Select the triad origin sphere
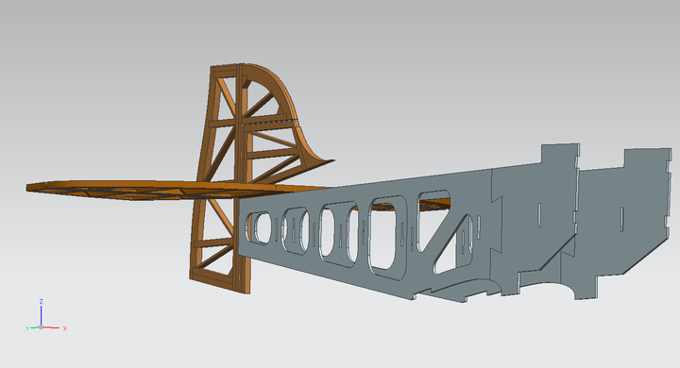The width and height of the screenshot is (680, 368). (42, 327)
